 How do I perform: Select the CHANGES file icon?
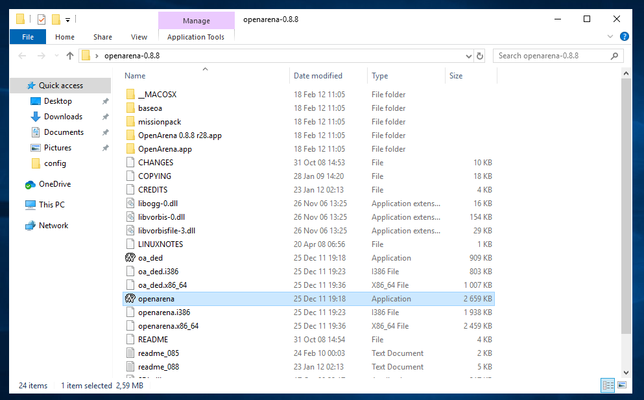(x=130, y=163)
